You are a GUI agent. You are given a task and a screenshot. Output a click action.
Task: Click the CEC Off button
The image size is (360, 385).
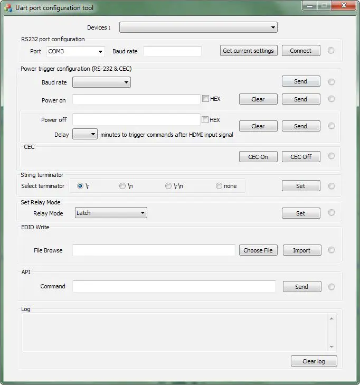pos(301,157)
